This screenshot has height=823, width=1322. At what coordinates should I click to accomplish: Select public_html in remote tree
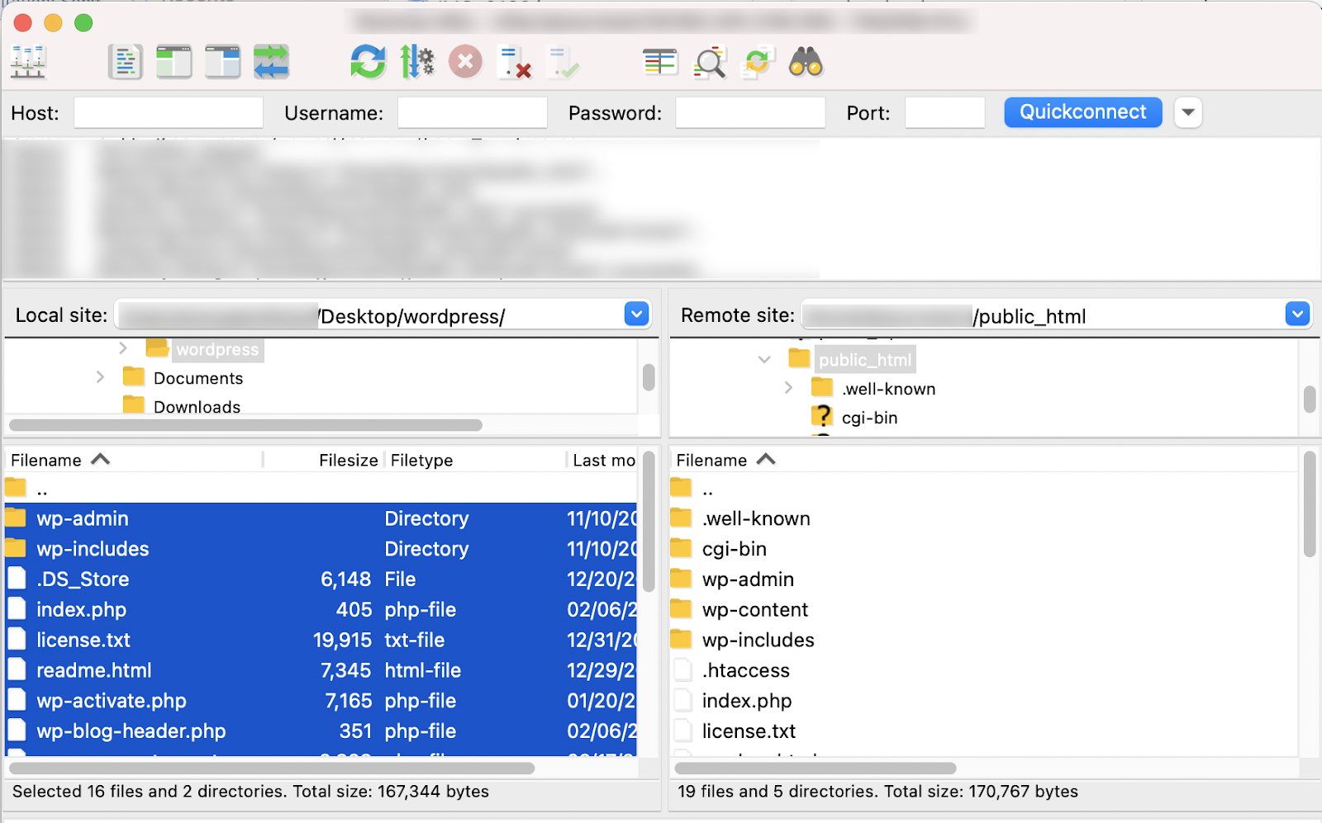click(865, 360)
